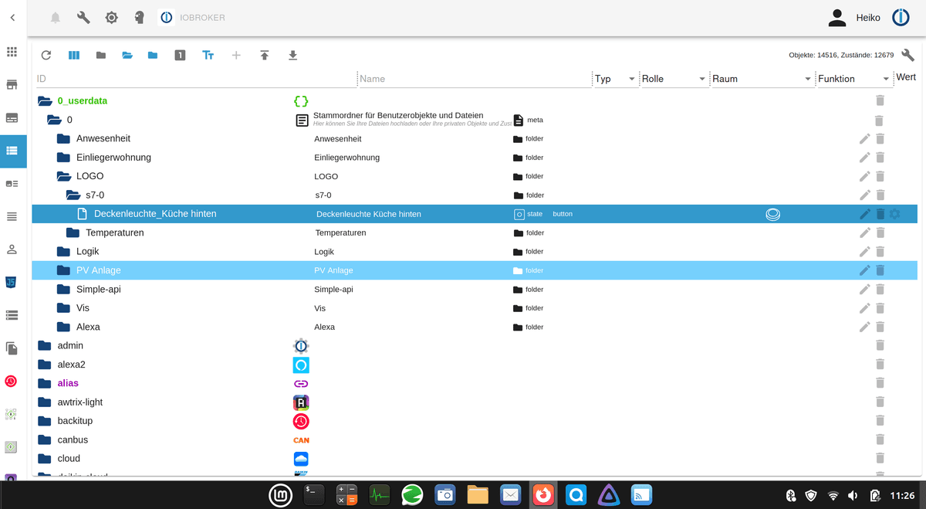Open the Firefox browser in the taskbar
Screen dimensions: 926x509
click(543, 495)
